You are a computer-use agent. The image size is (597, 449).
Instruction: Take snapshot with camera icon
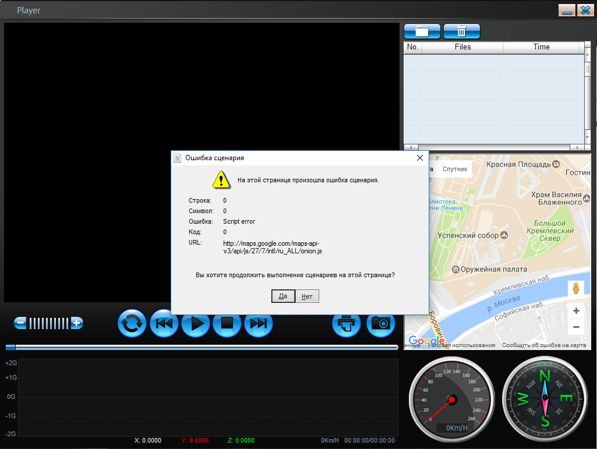point(380,323)
